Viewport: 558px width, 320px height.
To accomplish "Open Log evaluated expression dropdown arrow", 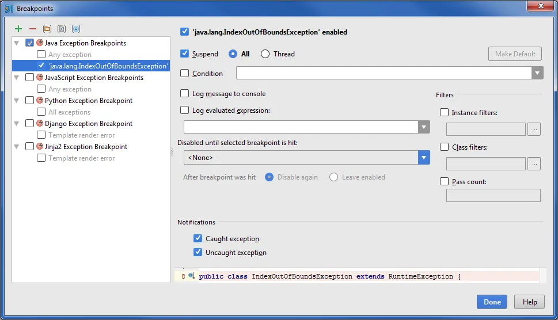I will coord(424,127).
